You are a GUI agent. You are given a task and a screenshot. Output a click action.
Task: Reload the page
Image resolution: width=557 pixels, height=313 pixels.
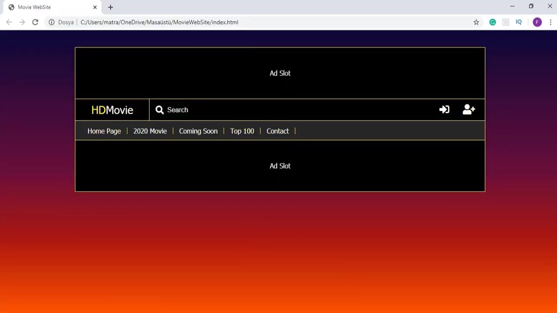[35, 22]
